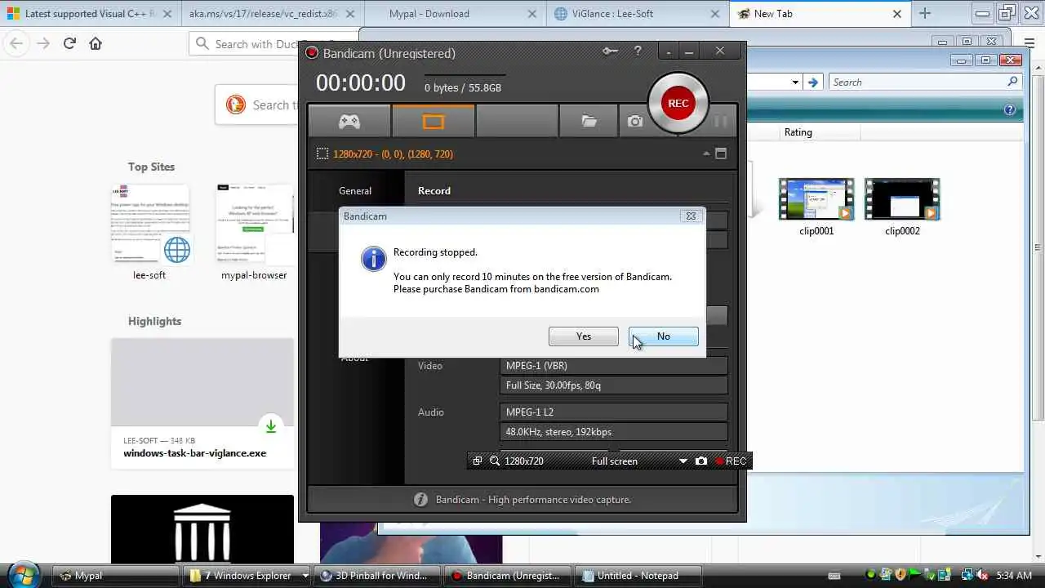Switch to ViGlance : Lee-Soft tab
This screenshot has width=1045, height=588.
click(x=636, y=14)
